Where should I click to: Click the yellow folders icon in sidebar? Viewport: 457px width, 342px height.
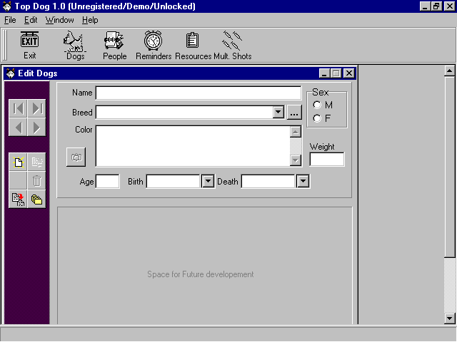click(36, 199)
